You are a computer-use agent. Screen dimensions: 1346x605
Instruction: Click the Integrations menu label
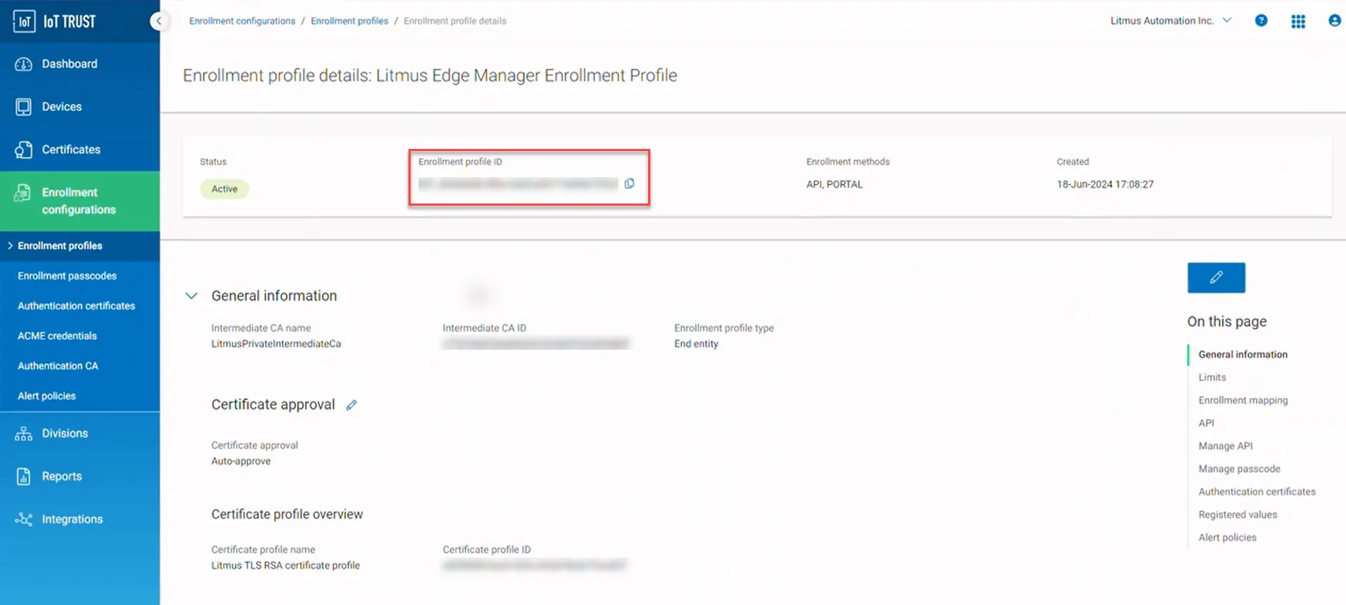coord(72,519)
